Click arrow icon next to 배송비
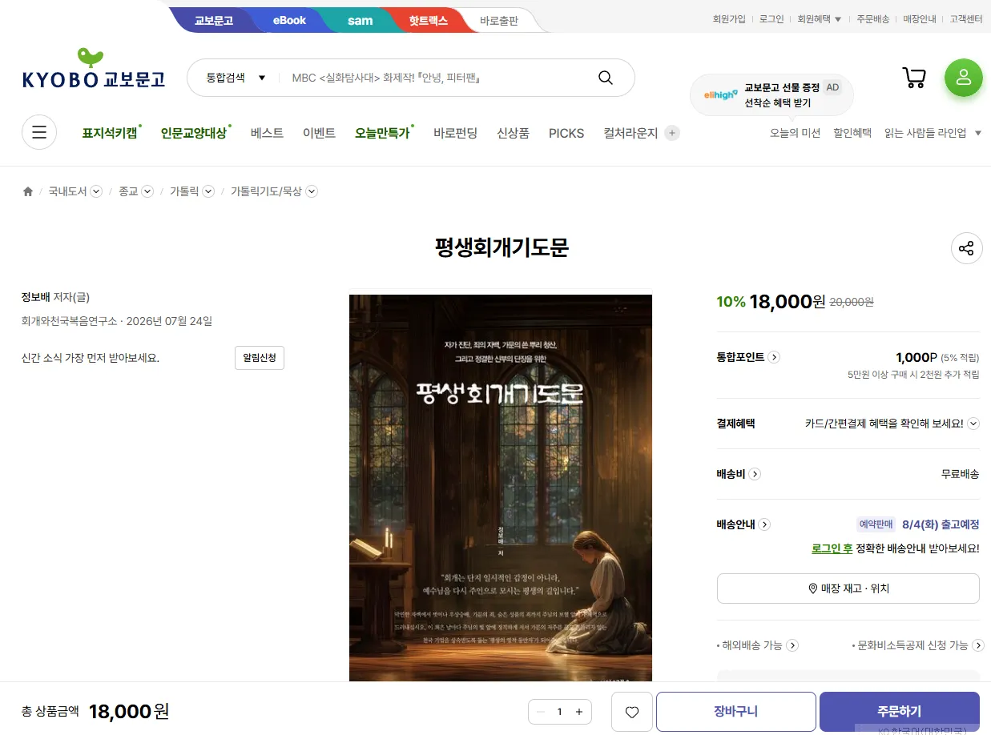Image resolution: width=991 pixels, height=735 pixels. pos(755,474)
